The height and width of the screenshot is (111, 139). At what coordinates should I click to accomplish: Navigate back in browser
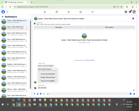pyautogui.click(x=3, y=7)
